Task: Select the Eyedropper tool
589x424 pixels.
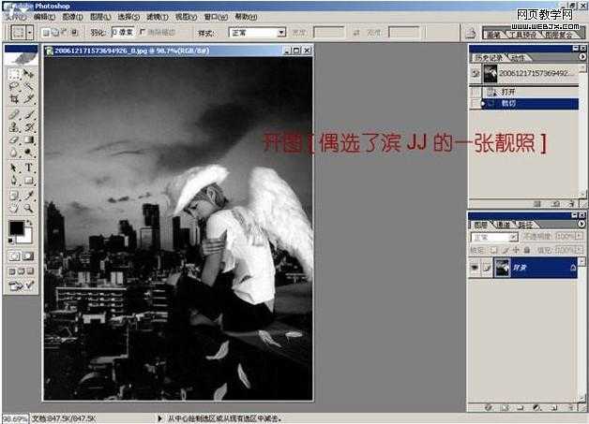Action: pos(28,195)
